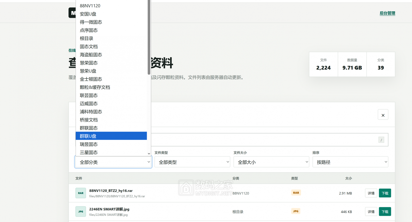Click 根目录 category cell in the JPG row
Viewport: 412px width, 222px height.
coord(238,212)
